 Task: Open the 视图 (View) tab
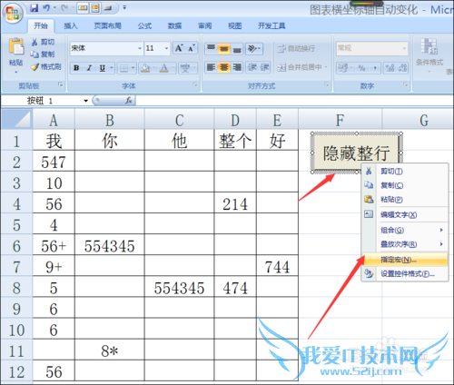tap(235, 26)
